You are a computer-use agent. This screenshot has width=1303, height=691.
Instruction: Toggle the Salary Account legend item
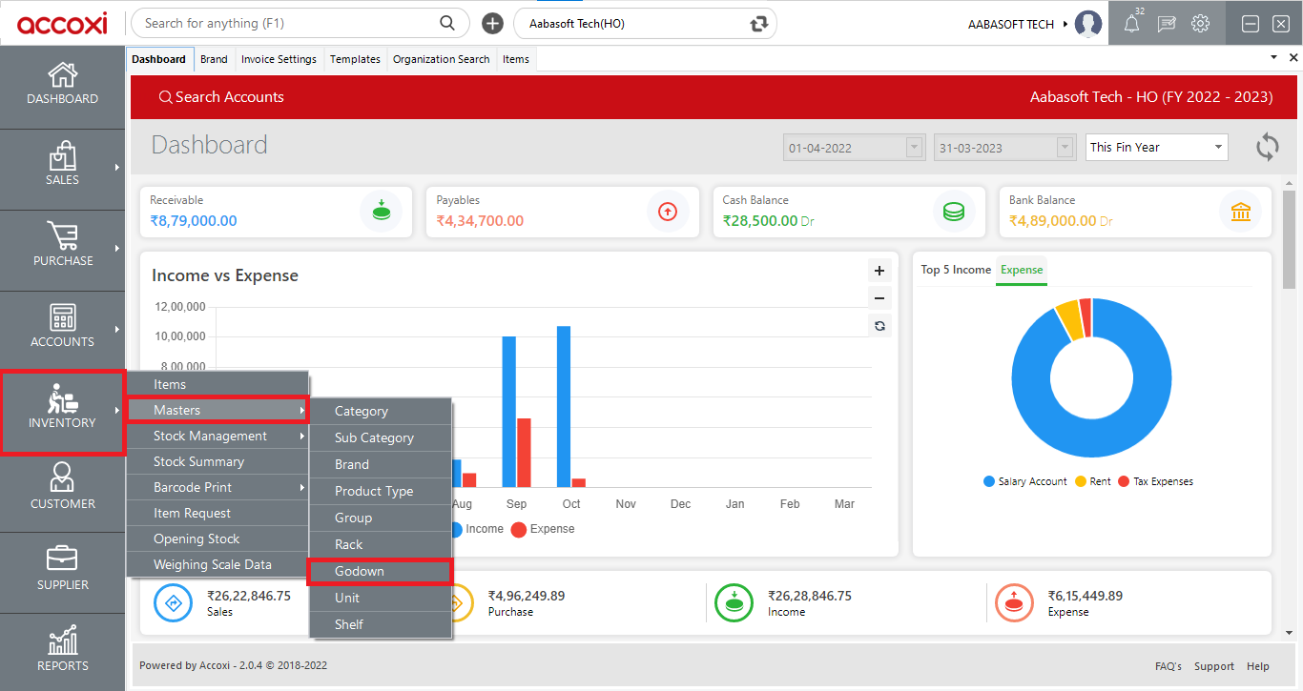(x=1025, y=481)
